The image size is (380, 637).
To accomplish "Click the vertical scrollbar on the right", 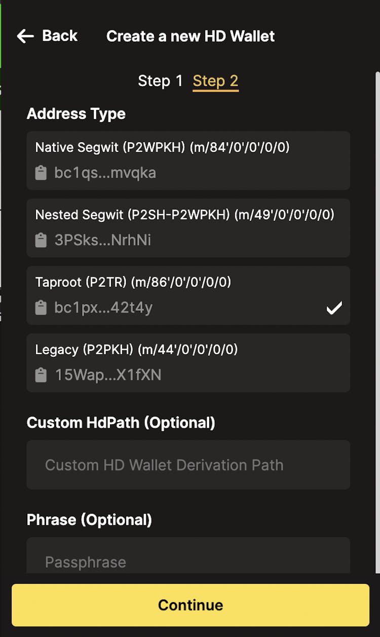I will [377, 304].
